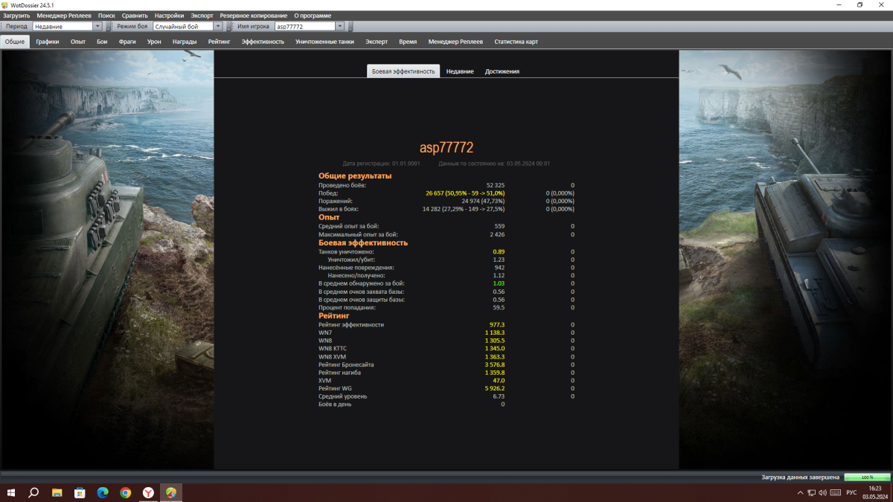Go to the Уничтоженные танки tab
Screen dimensions: 893x502
tap(324, 42)
